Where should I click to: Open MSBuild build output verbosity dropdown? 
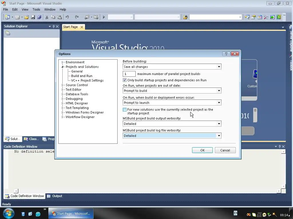[x=219, y=124]
